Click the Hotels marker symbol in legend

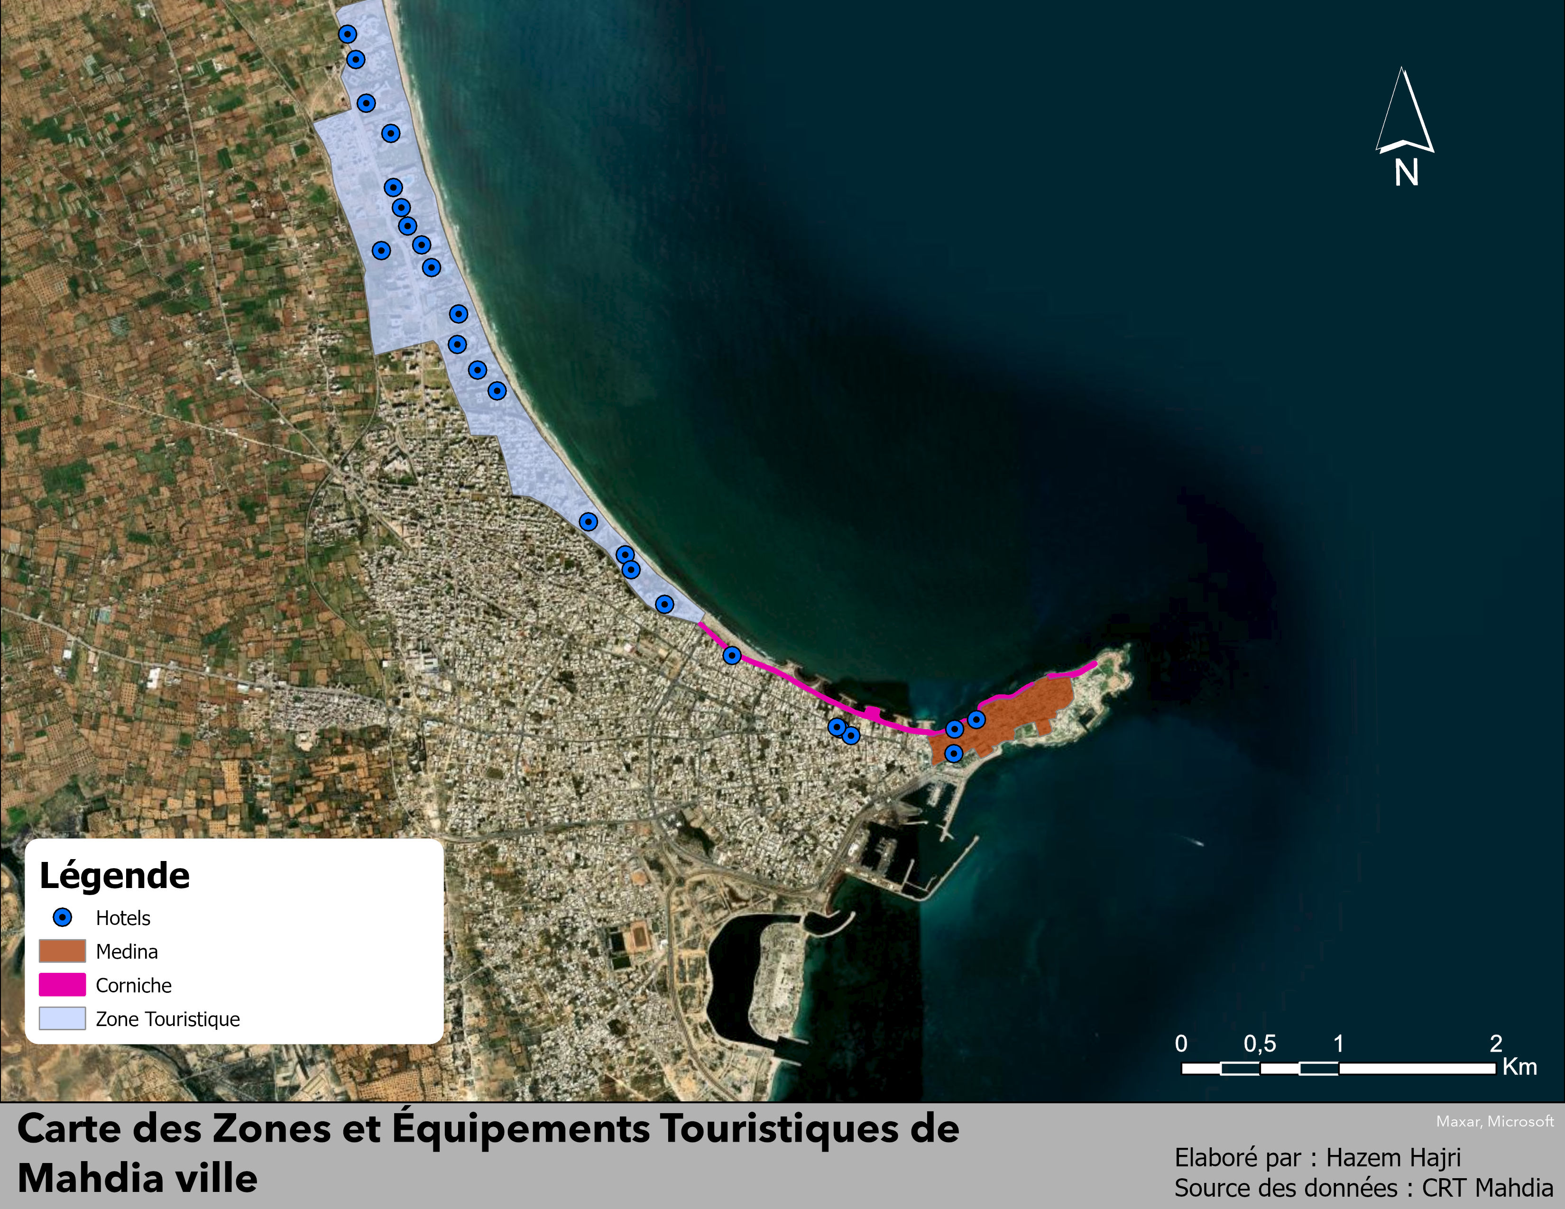pos(63,917)
